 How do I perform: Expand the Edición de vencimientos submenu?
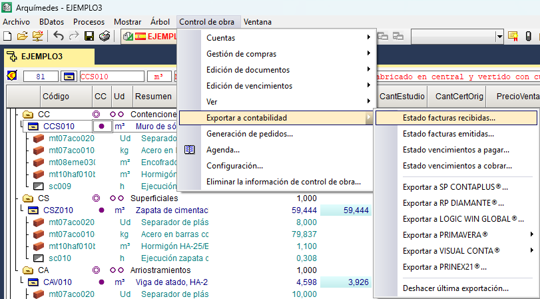pos(276,85)
